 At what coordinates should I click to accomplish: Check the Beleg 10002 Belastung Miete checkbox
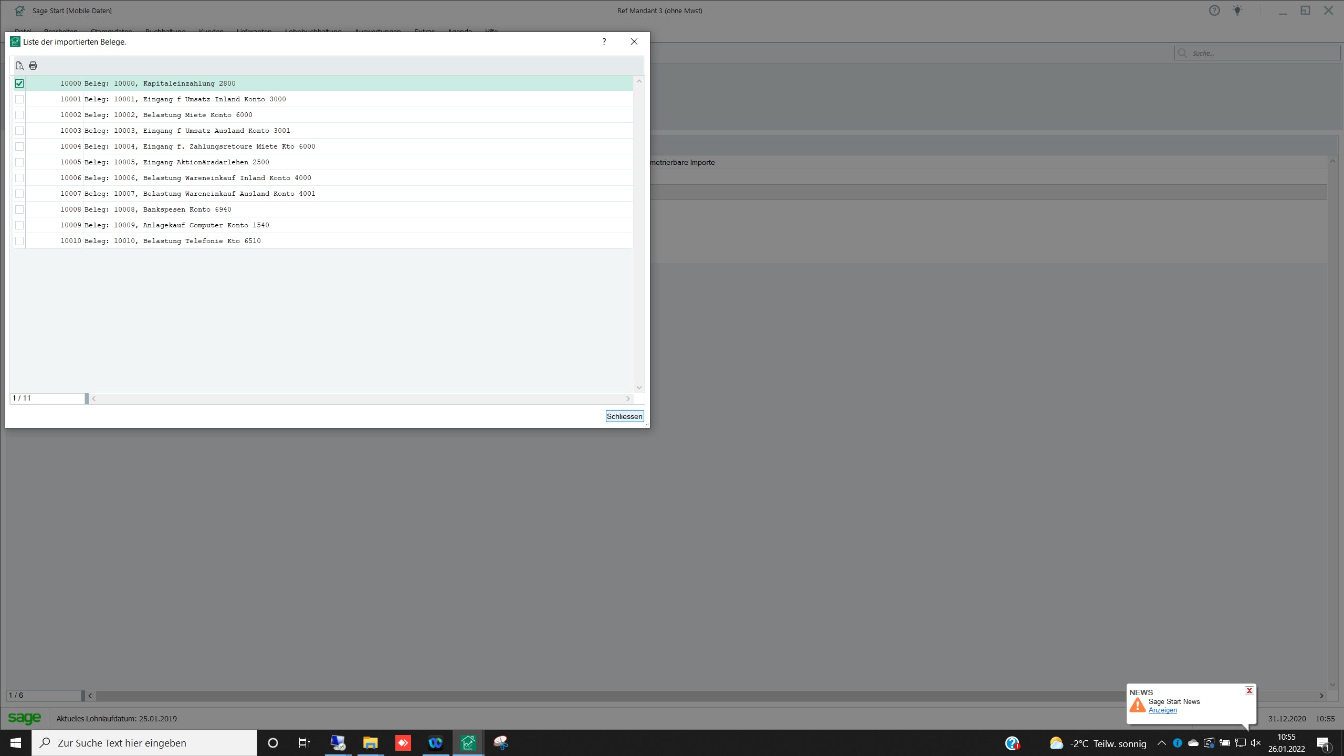pyautogui.click(x=19, y=115)
